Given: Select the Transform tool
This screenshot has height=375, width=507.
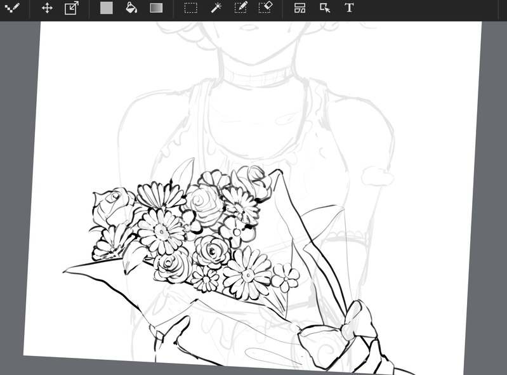Looking at the screenshot, I should click(x=72, y=8).
